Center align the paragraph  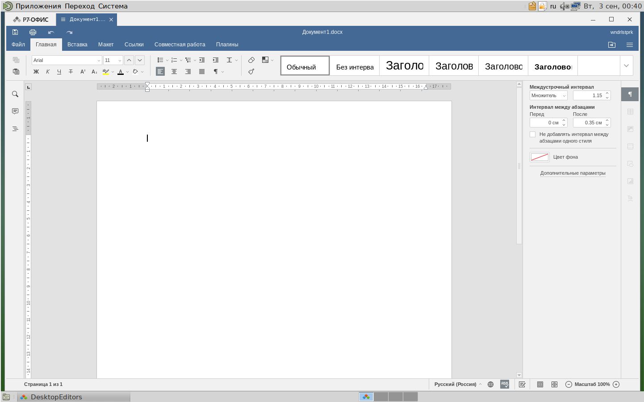click(x=174, y=71)
